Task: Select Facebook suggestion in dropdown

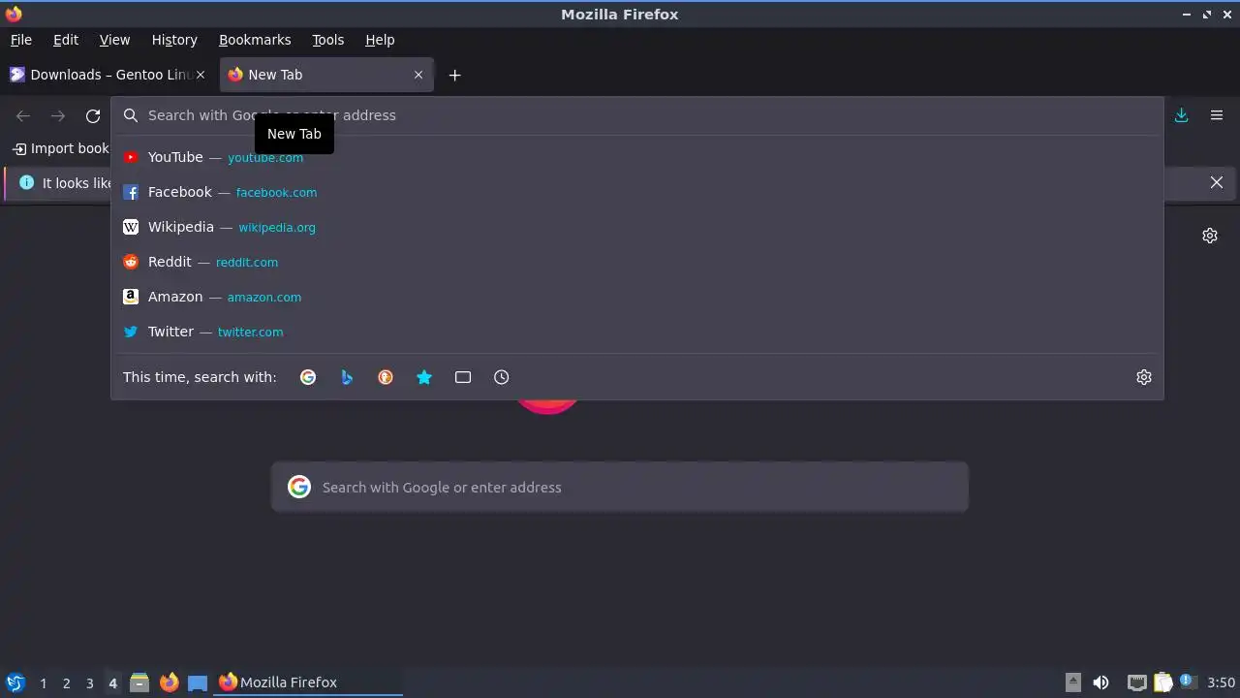Action: [x=636, y=192]
